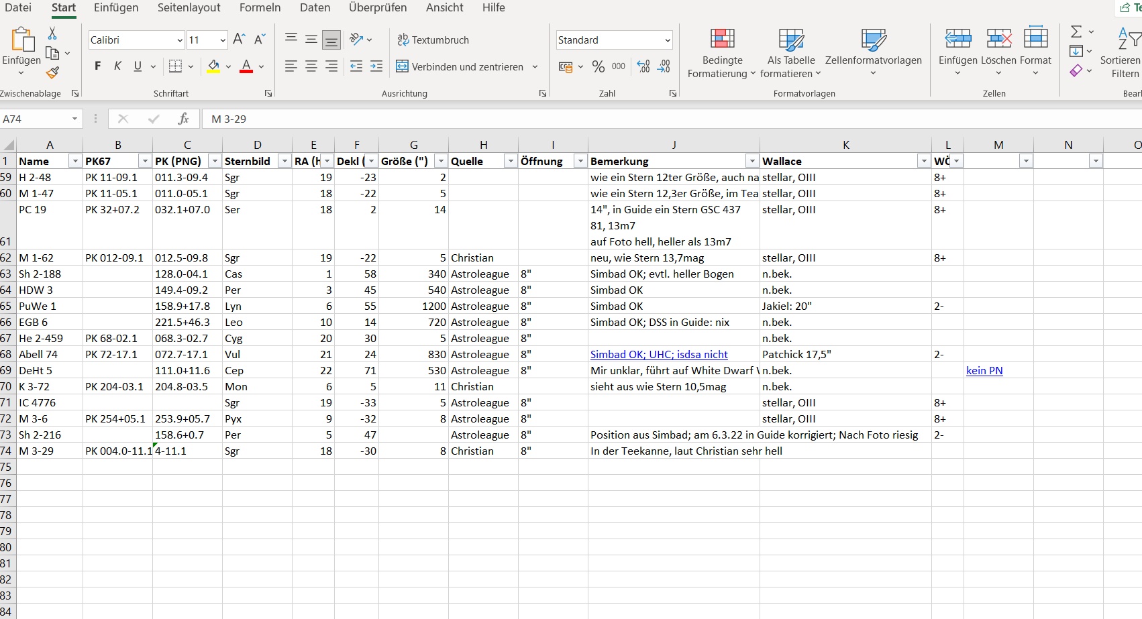Apply yellow fill color bucket
This screenshot has height=619, width=1142.
[213, 66]
